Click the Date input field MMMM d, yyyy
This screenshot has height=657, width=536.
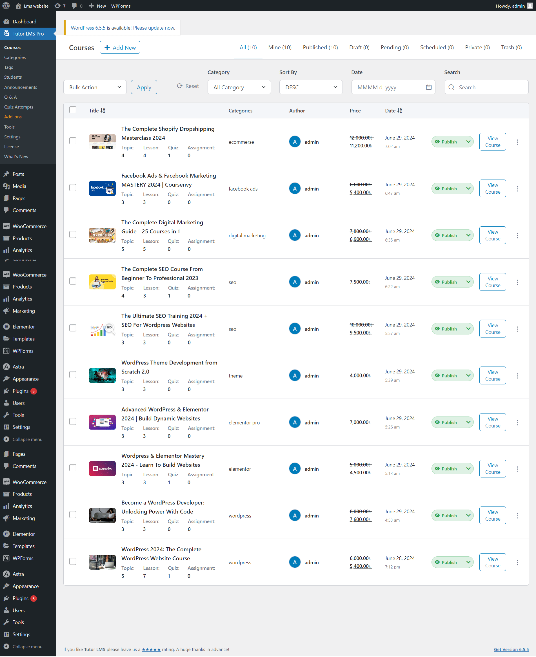click(x=393, y=87)
